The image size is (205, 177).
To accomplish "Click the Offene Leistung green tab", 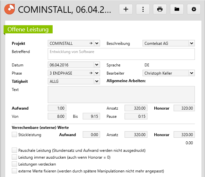I will (x=28, y=29).
